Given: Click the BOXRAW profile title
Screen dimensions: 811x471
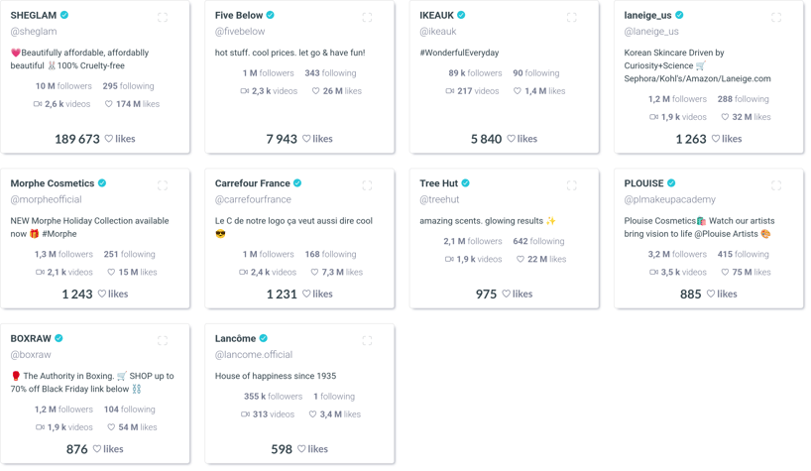Looking at the screenshot, I should [31, 339].
